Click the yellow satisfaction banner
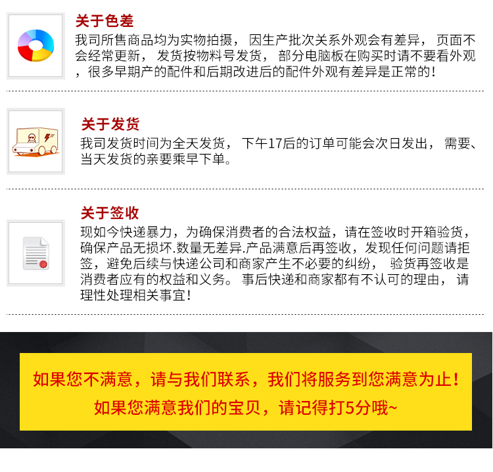493x472 pixels. (x=246, y=392)
